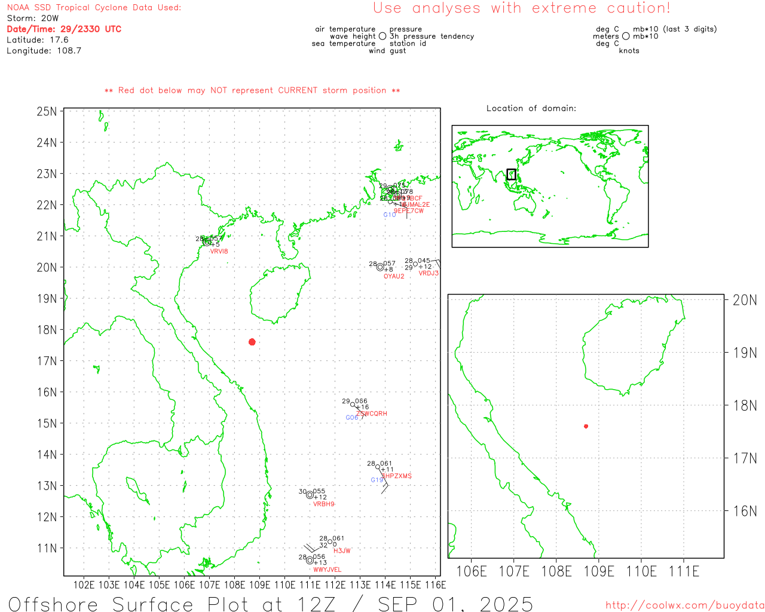Click the OYAU2 station id label
The image size is (765, 612).
pos(394,277)
